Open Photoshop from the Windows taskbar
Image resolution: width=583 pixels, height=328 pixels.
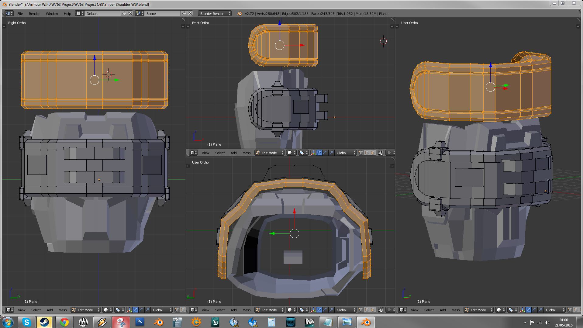pyautogui.click(x=140, y=322)
